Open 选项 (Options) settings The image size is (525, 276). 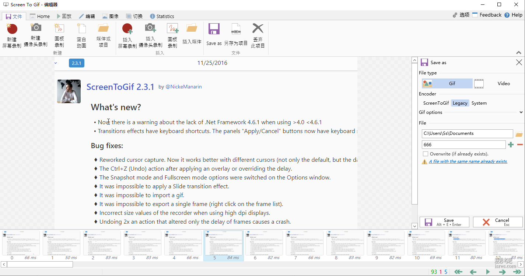click(461, 15)
